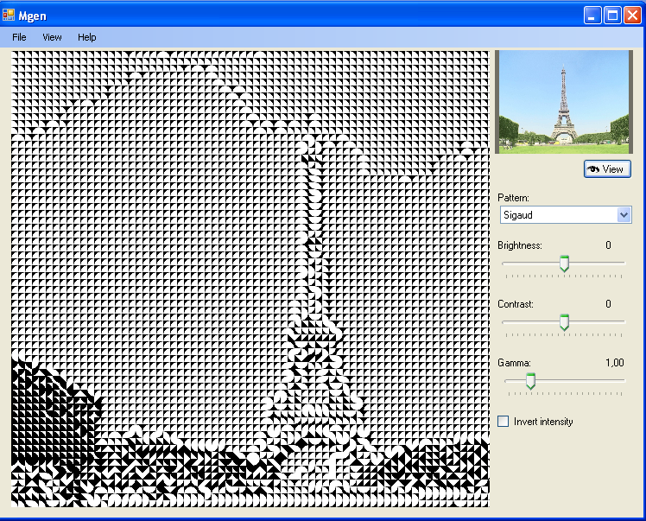Close the Mgen window

pos(632,16)
